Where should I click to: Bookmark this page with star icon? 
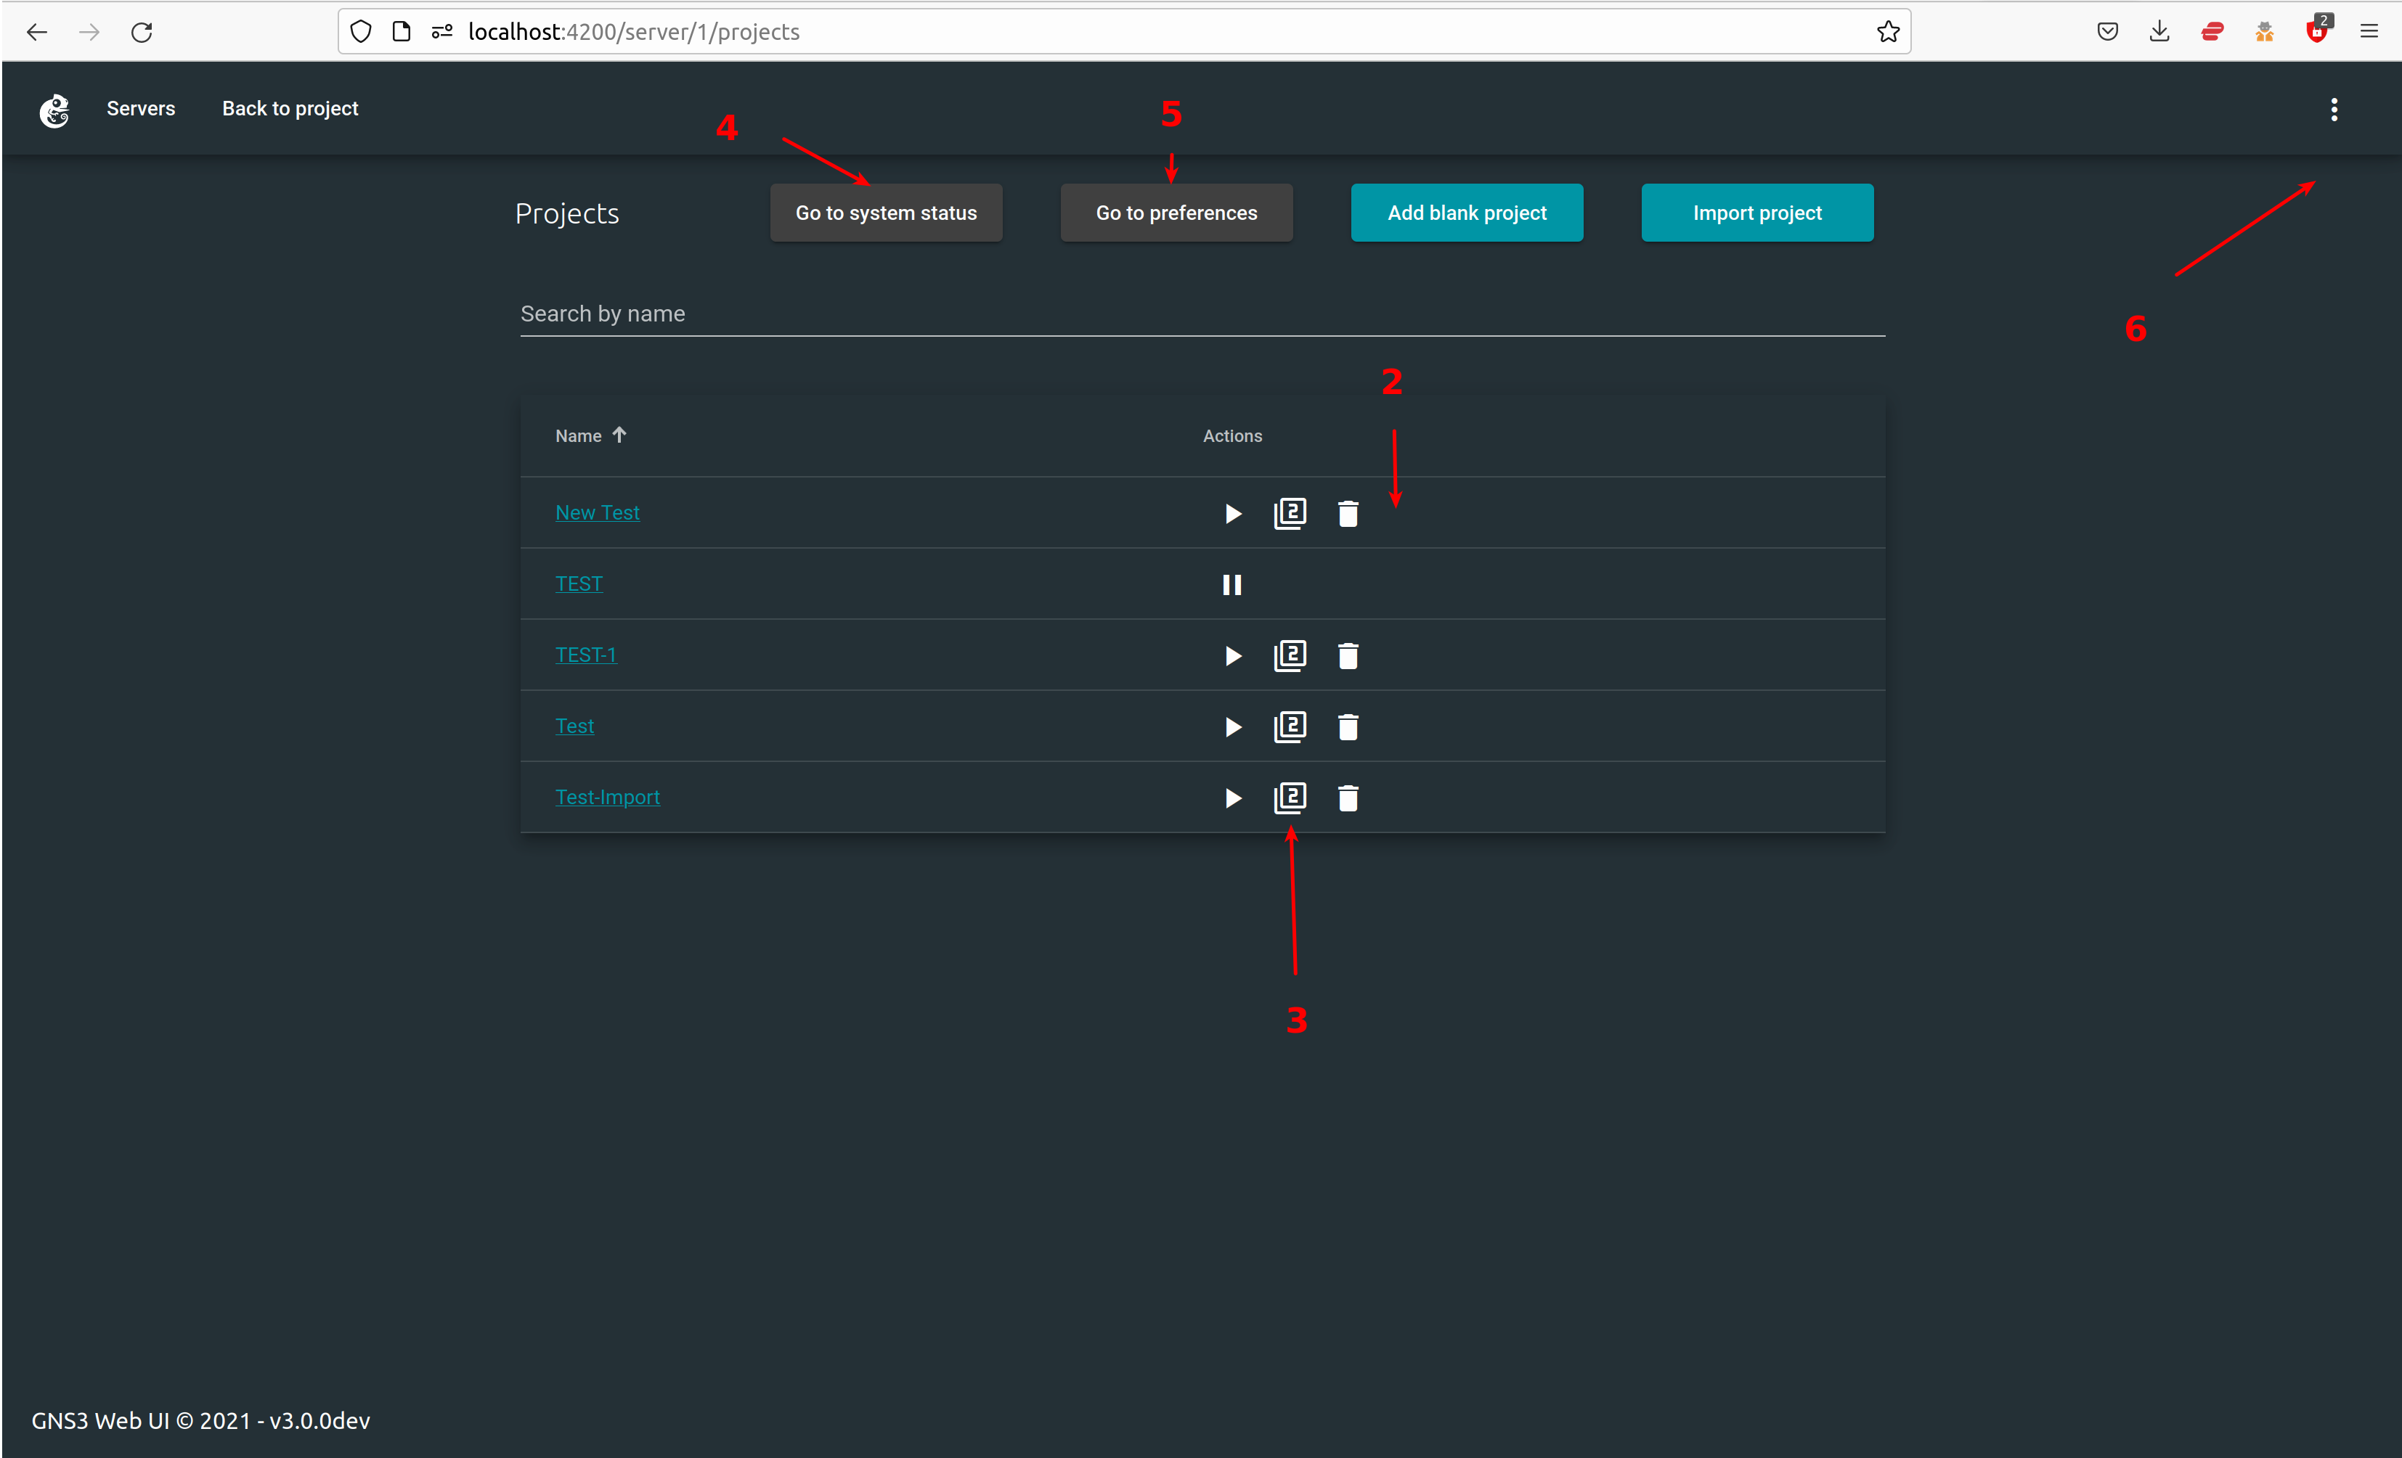click(1888, 32)
